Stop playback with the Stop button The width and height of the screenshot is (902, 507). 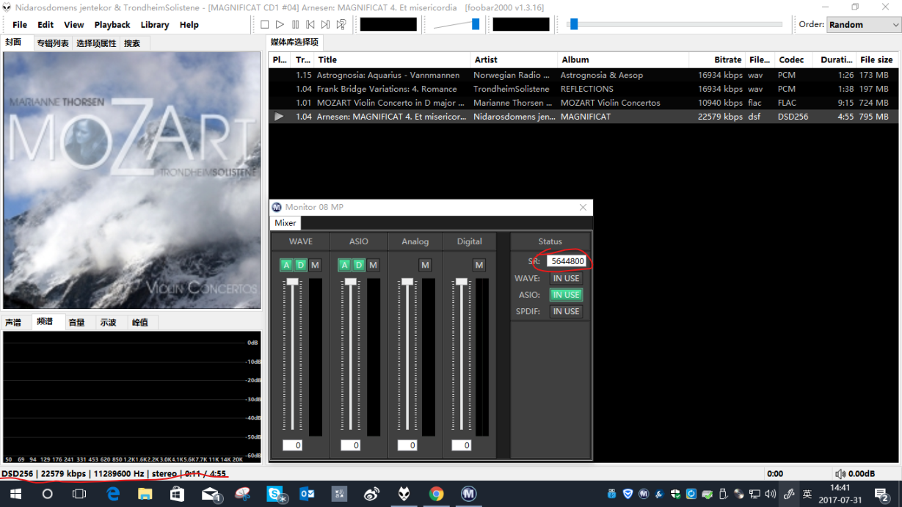pyautogui.click(x=264, y=24)
